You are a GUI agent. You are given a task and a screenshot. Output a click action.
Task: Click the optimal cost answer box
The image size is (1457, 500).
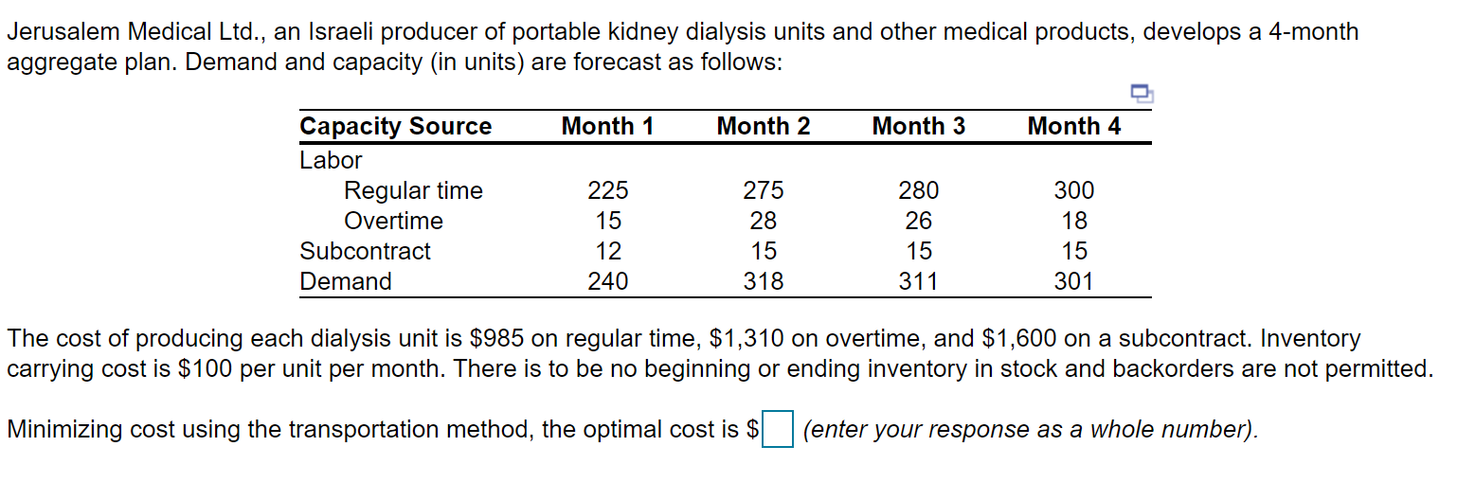777,430
